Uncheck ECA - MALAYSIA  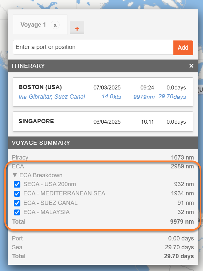pyautogui.click(x=17, y=212)
